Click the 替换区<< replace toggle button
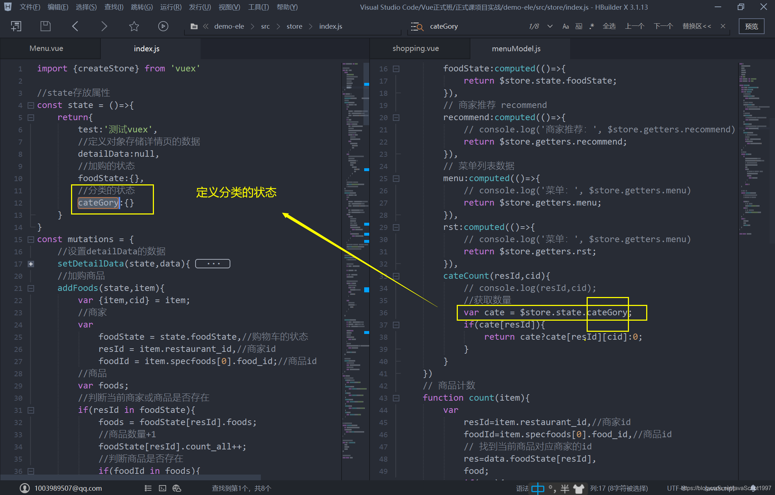The image size is (775, 495). (696, 26)
